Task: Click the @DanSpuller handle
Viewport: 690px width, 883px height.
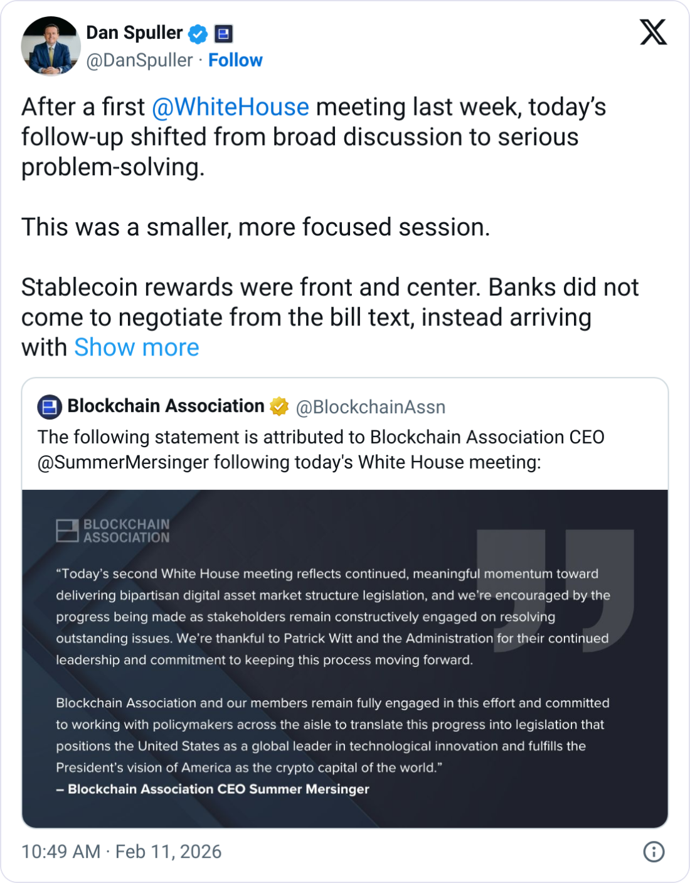Action: pos(139,60)
